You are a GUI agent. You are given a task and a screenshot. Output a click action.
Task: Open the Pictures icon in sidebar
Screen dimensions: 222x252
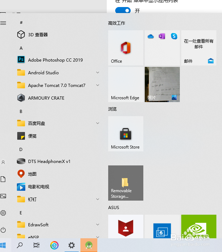pyautogui.click(x=3, y=196)
